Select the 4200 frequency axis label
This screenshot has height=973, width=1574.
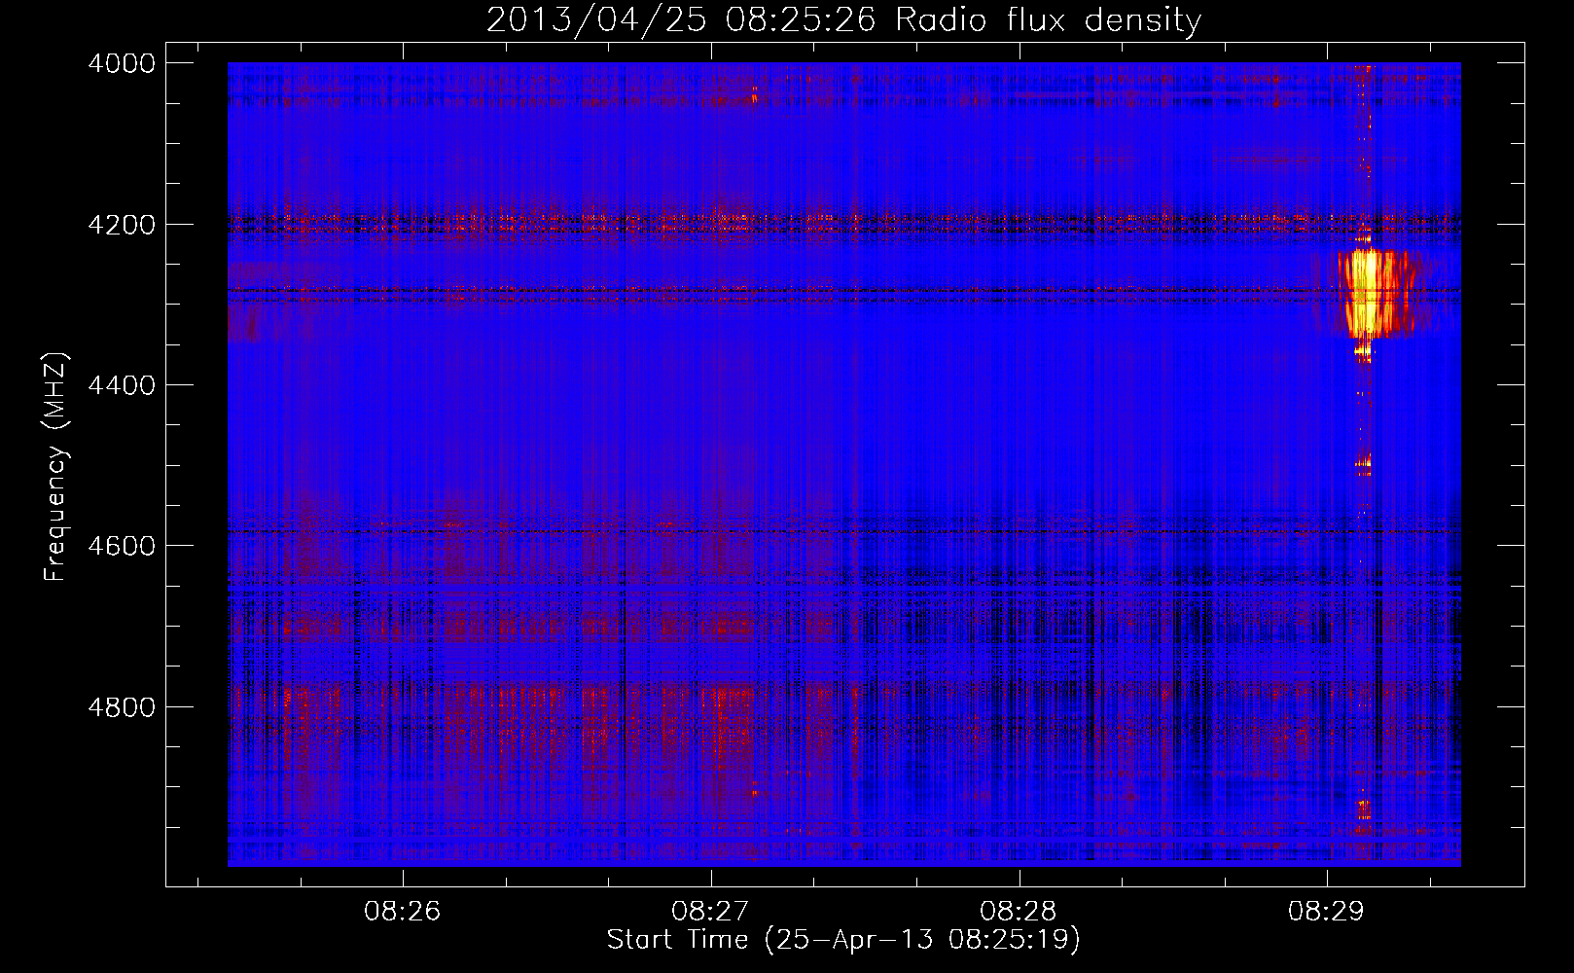(122, 225)
